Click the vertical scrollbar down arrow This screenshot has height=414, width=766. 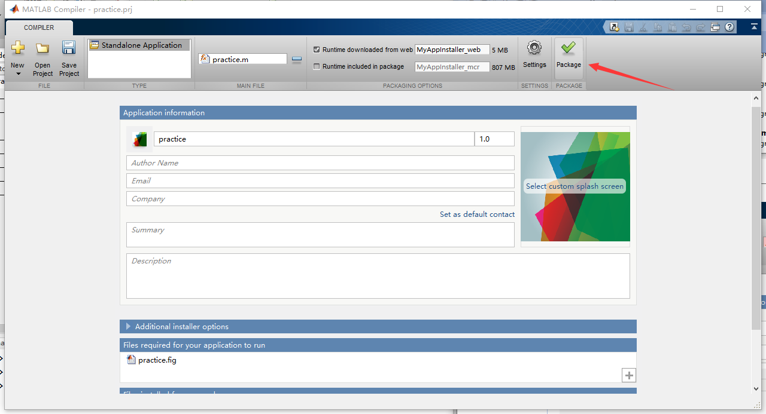point(756,388)
